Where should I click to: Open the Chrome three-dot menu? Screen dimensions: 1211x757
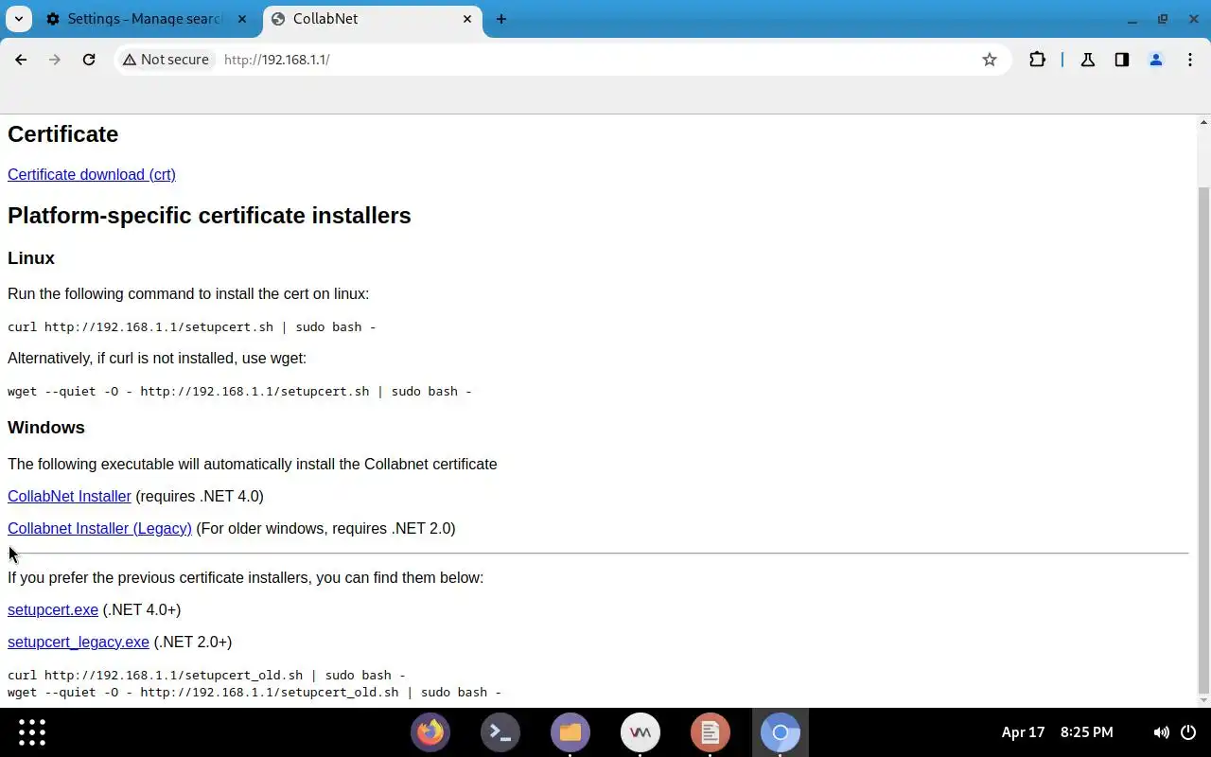coord(1190,60)
